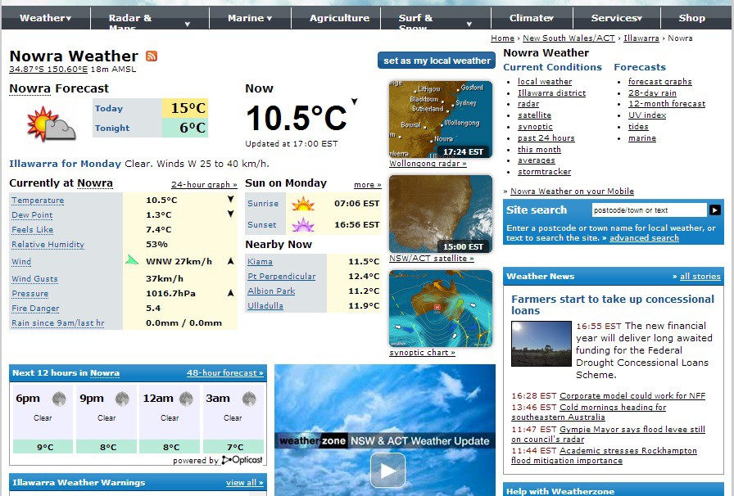Open the Shop menu item
The image size is (734, 496).
692,18
